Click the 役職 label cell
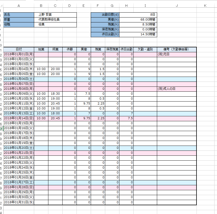This screenshot has width=217, height=214. coord(19,25)
